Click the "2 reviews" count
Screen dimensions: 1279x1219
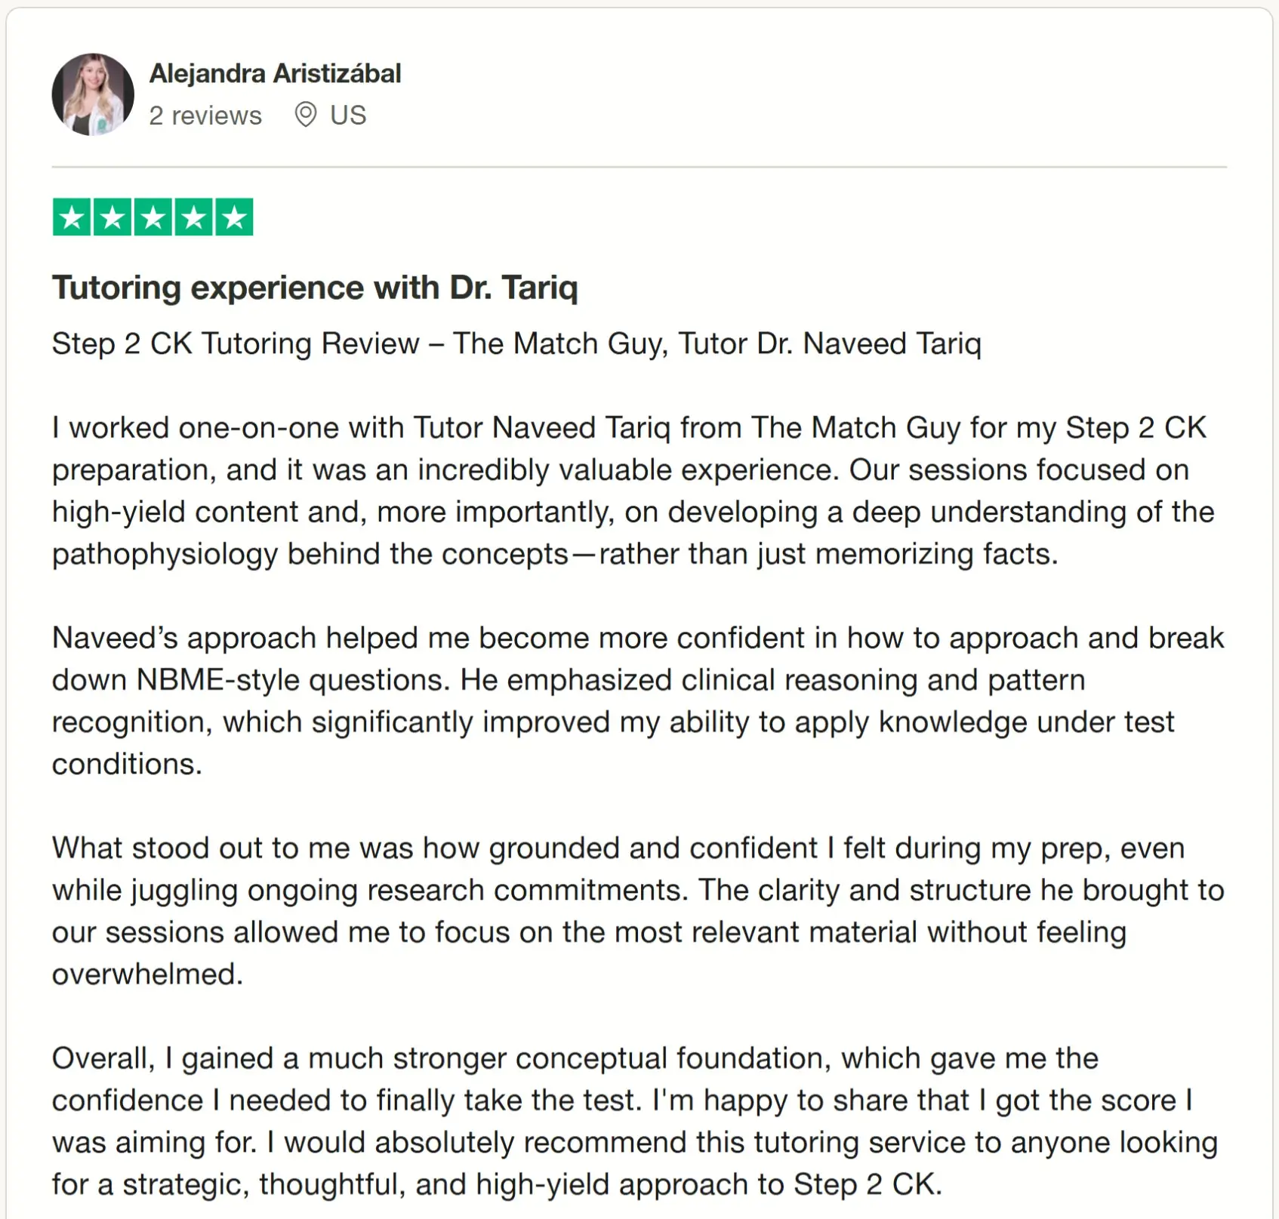(x=205, y=115)
